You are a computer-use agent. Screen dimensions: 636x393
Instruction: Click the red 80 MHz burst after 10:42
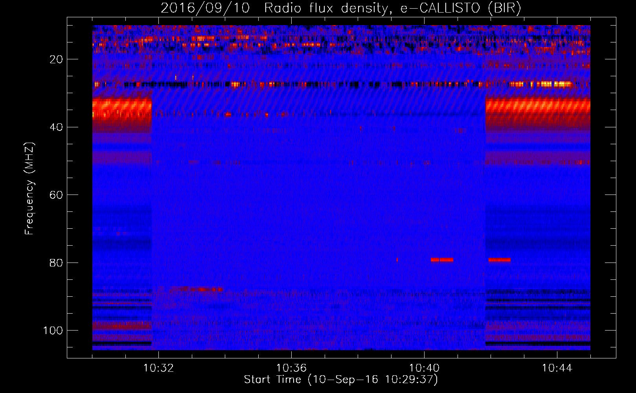pos(500,260)
